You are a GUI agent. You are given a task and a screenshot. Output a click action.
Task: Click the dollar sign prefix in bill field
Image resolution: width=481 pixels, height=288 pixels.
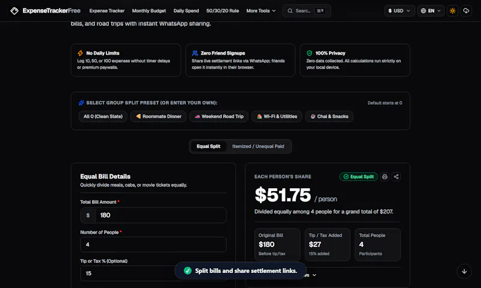point(88,215)
